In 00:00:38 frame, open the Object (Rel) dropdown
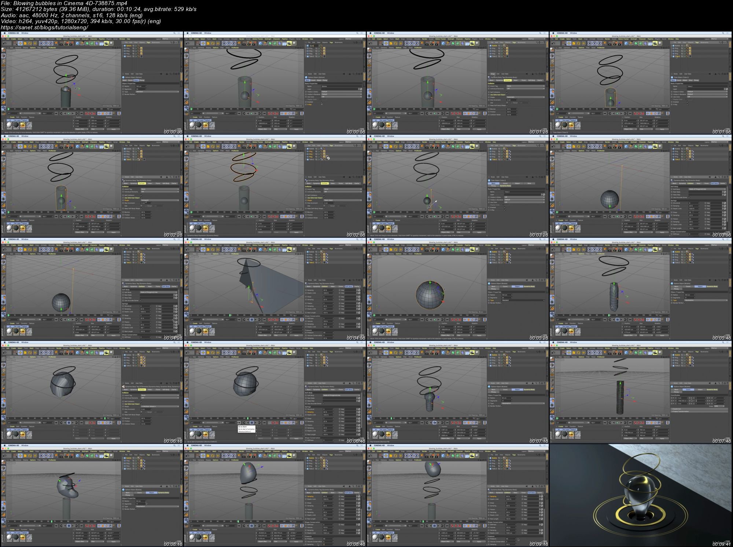 pos(81,129)
